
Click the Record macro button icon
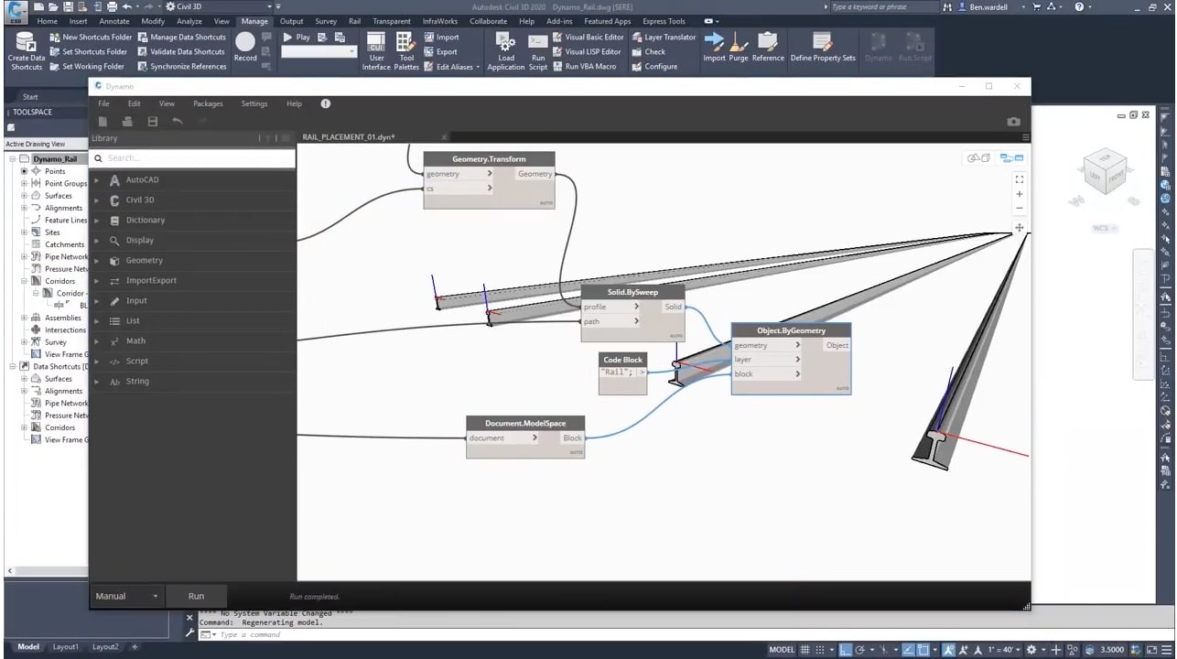pyautogui.click(x=244, y=42)
